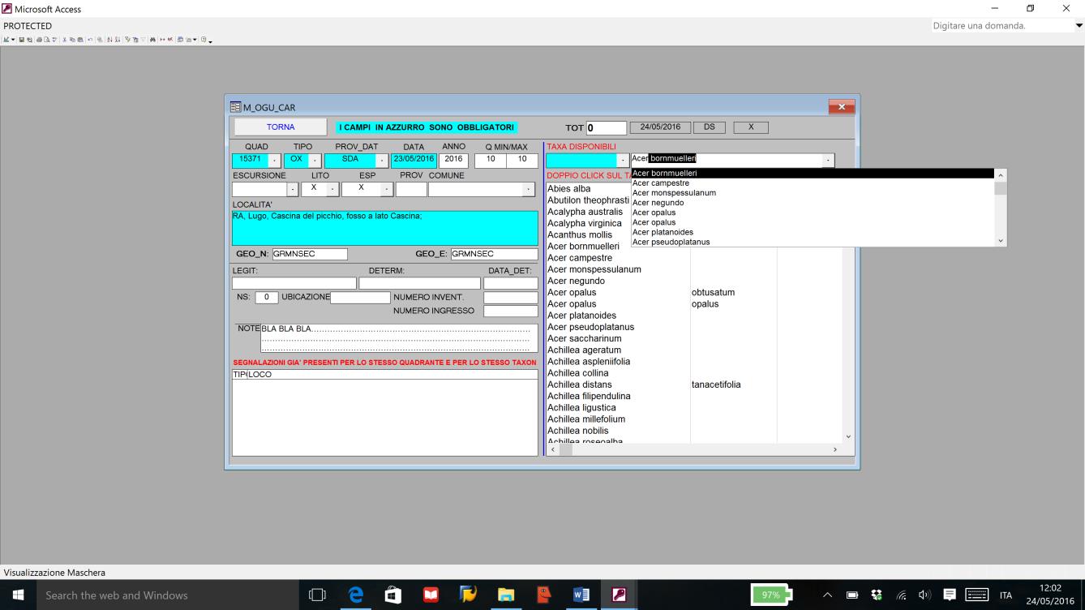Select highlighted Acer bornmuelleri dropdown entry
The height and width of the screenshot is (610, 1085).
(813, 173)
